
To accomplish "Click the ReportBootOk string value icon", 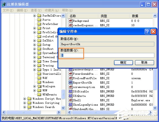I will tap(70, 83).
